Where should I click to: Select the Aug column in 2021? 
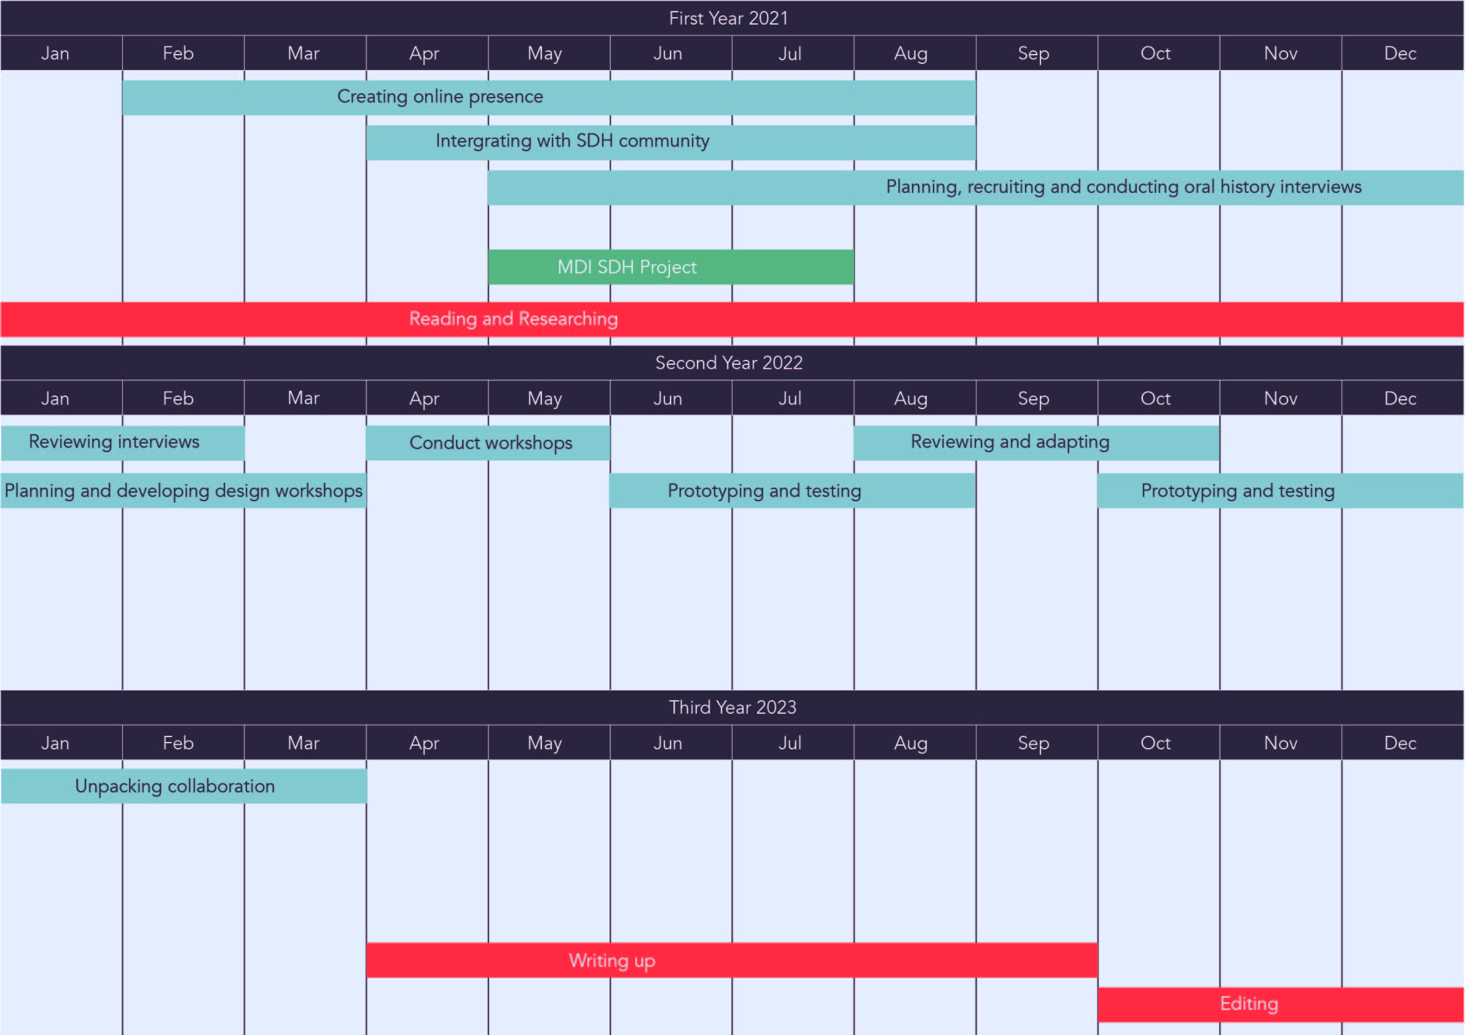pos(910,53)
